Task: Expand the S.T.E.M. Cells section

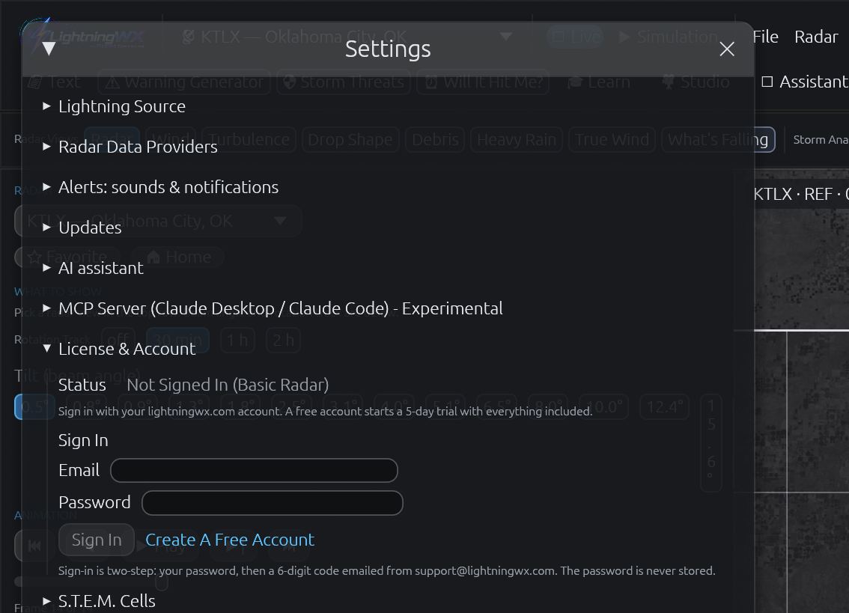Action: [99, 600]
